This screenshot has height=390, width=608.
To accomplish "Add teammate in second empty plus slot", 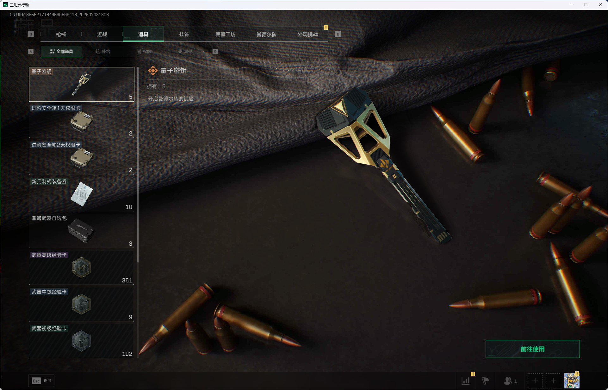I will click(x=554, y=381).
